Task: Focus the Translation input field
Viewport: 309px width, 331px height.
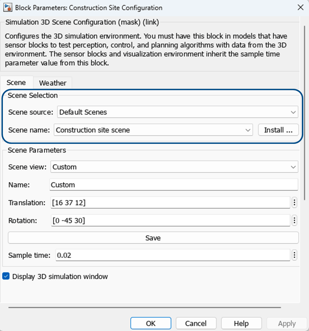Action: [170, 203]
